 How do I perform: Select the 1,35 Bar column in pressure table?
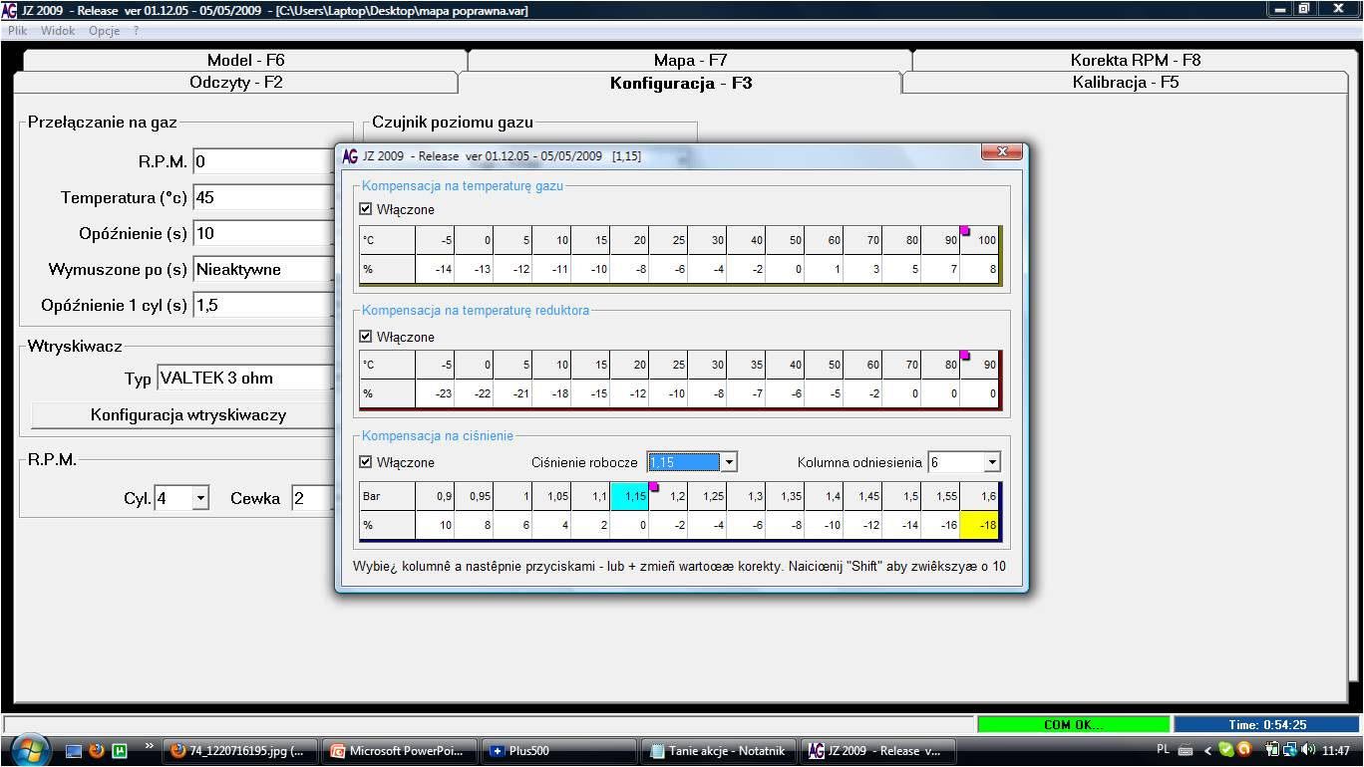click(785, 496)
